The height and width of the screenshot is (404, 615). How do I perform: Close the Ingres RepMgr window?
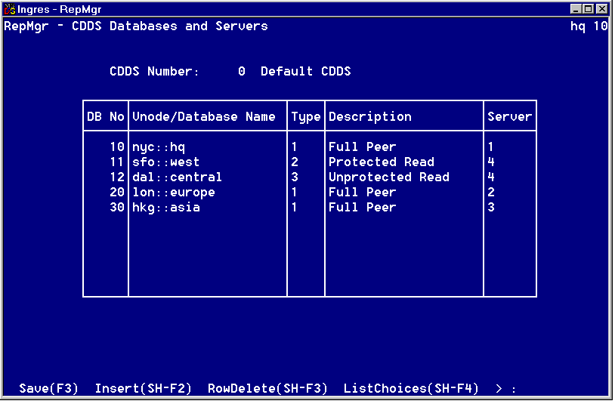click(x=601, y=9)
